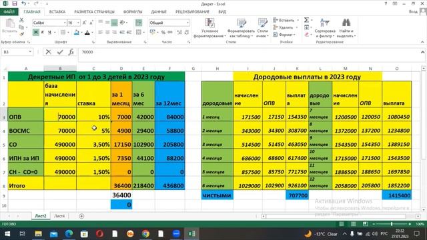
Task: Switch to the ВСТАВКА ribbon tab
Action: [x=57, y=12]
